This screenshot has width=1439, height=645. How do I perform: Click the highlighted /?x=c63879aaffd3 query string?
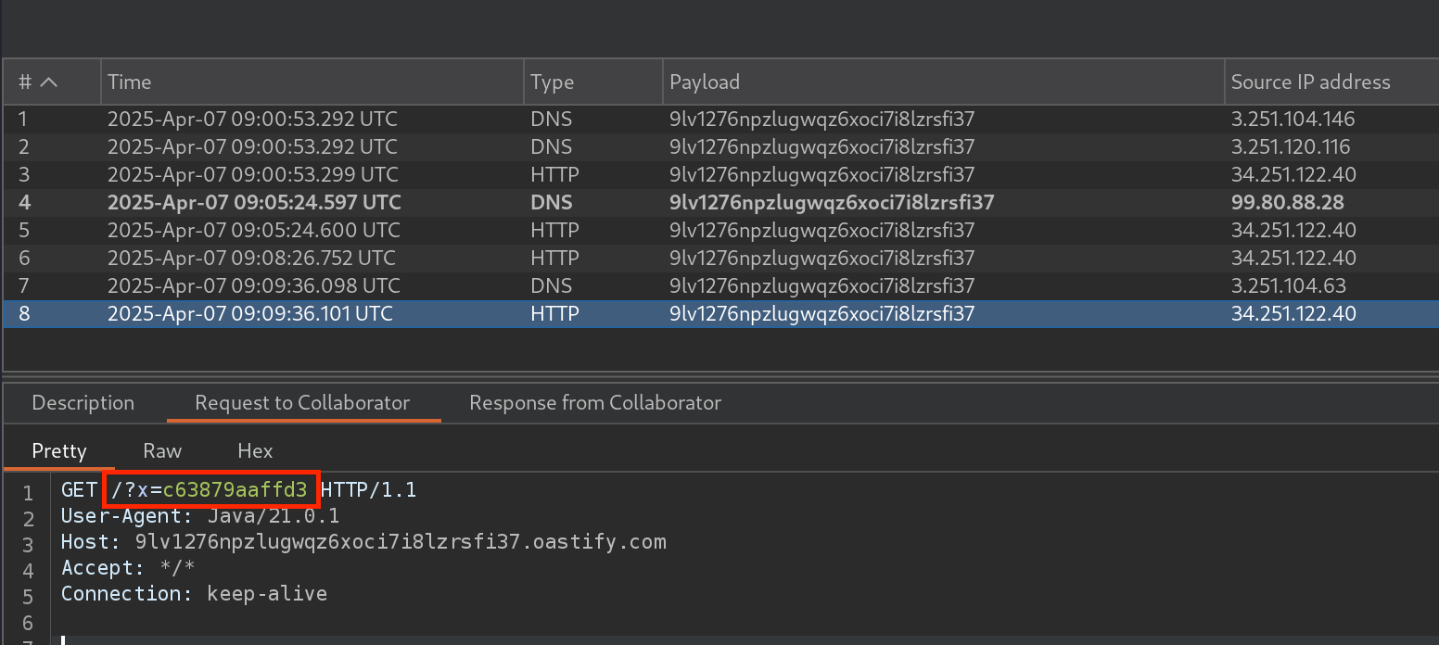(212, 489)
